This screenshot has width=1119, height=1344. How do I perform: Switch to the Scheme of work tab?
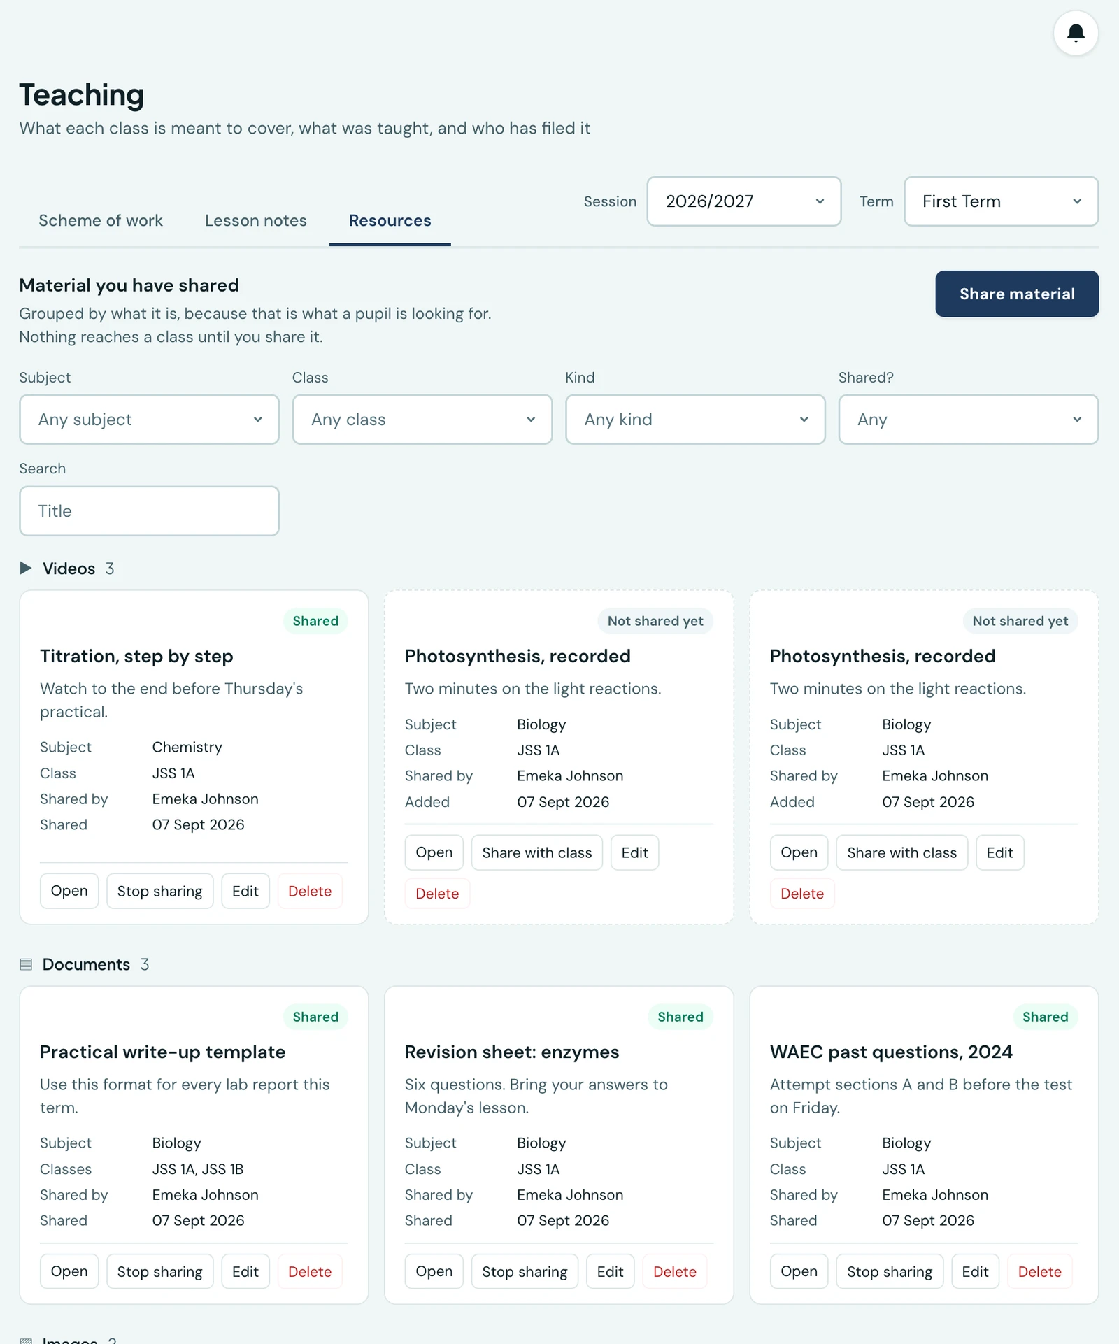[x=101, y=221]
